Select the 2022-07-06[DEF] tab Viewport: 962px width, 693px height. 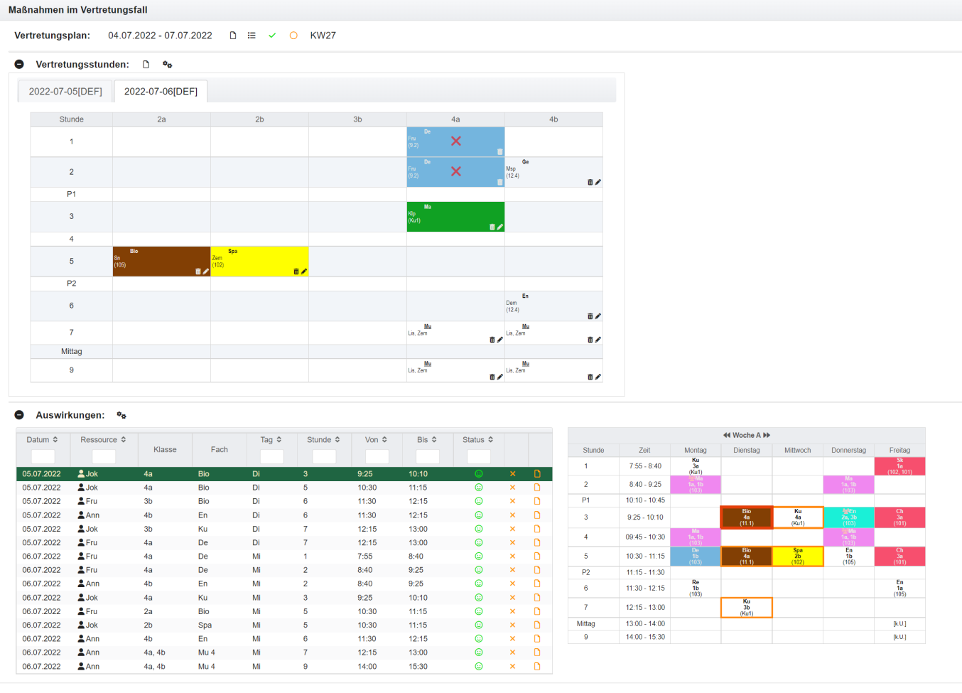pos(161,92)
